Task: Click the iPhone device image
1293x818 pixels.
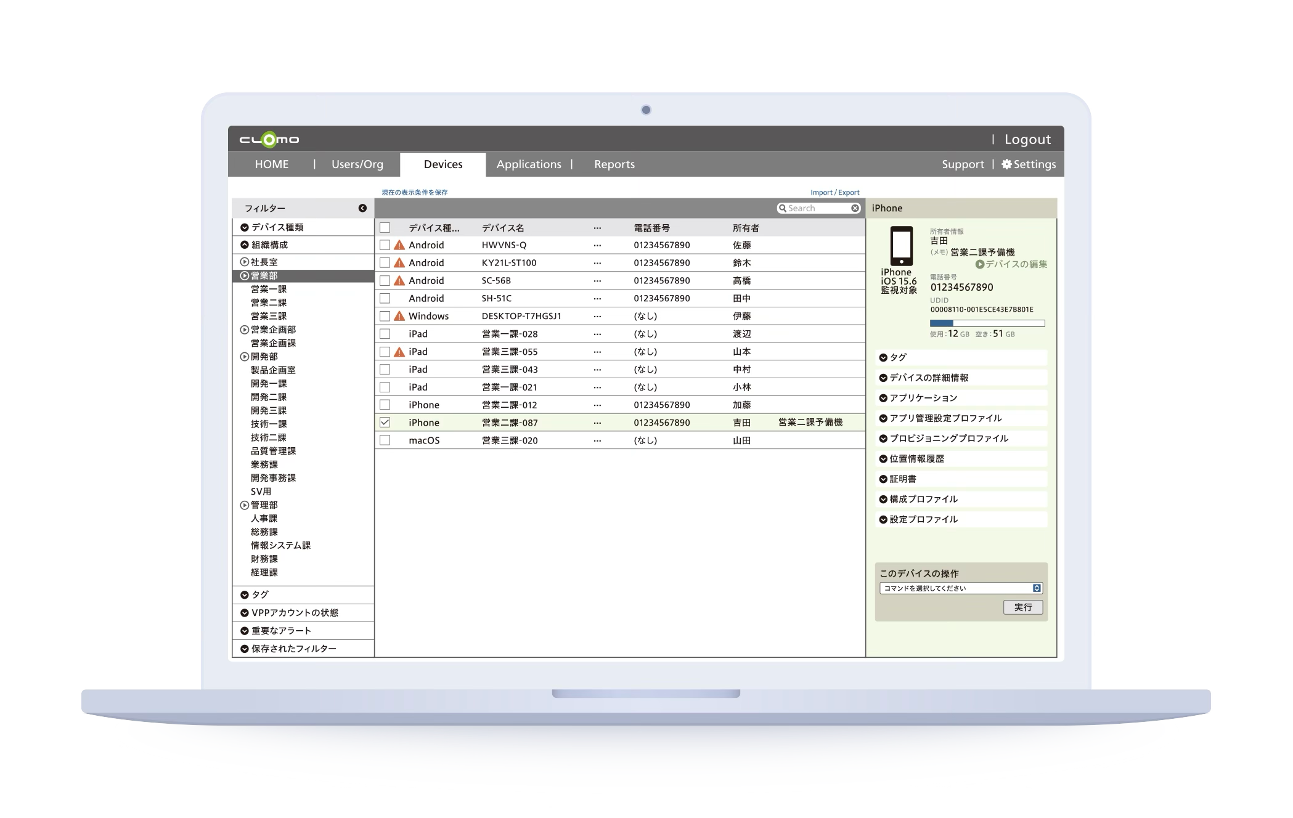Action: tap(901, 246)
